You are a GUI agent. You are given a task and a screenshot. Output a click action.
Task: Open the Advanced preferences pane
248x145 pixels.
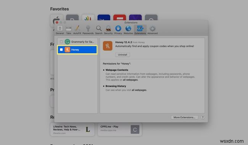point(153,30)
